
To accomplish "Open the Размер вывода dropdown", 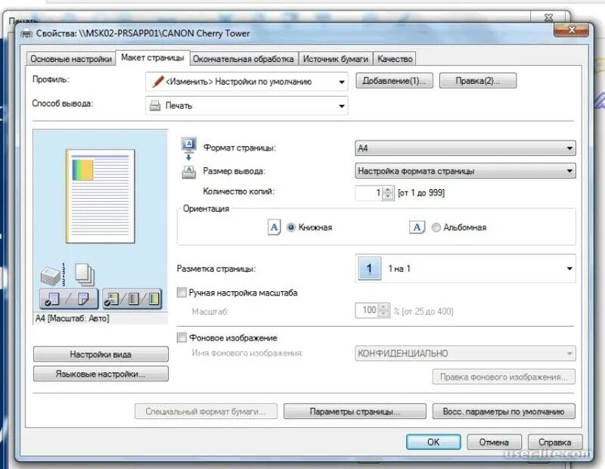I will (x=465, y=171).
